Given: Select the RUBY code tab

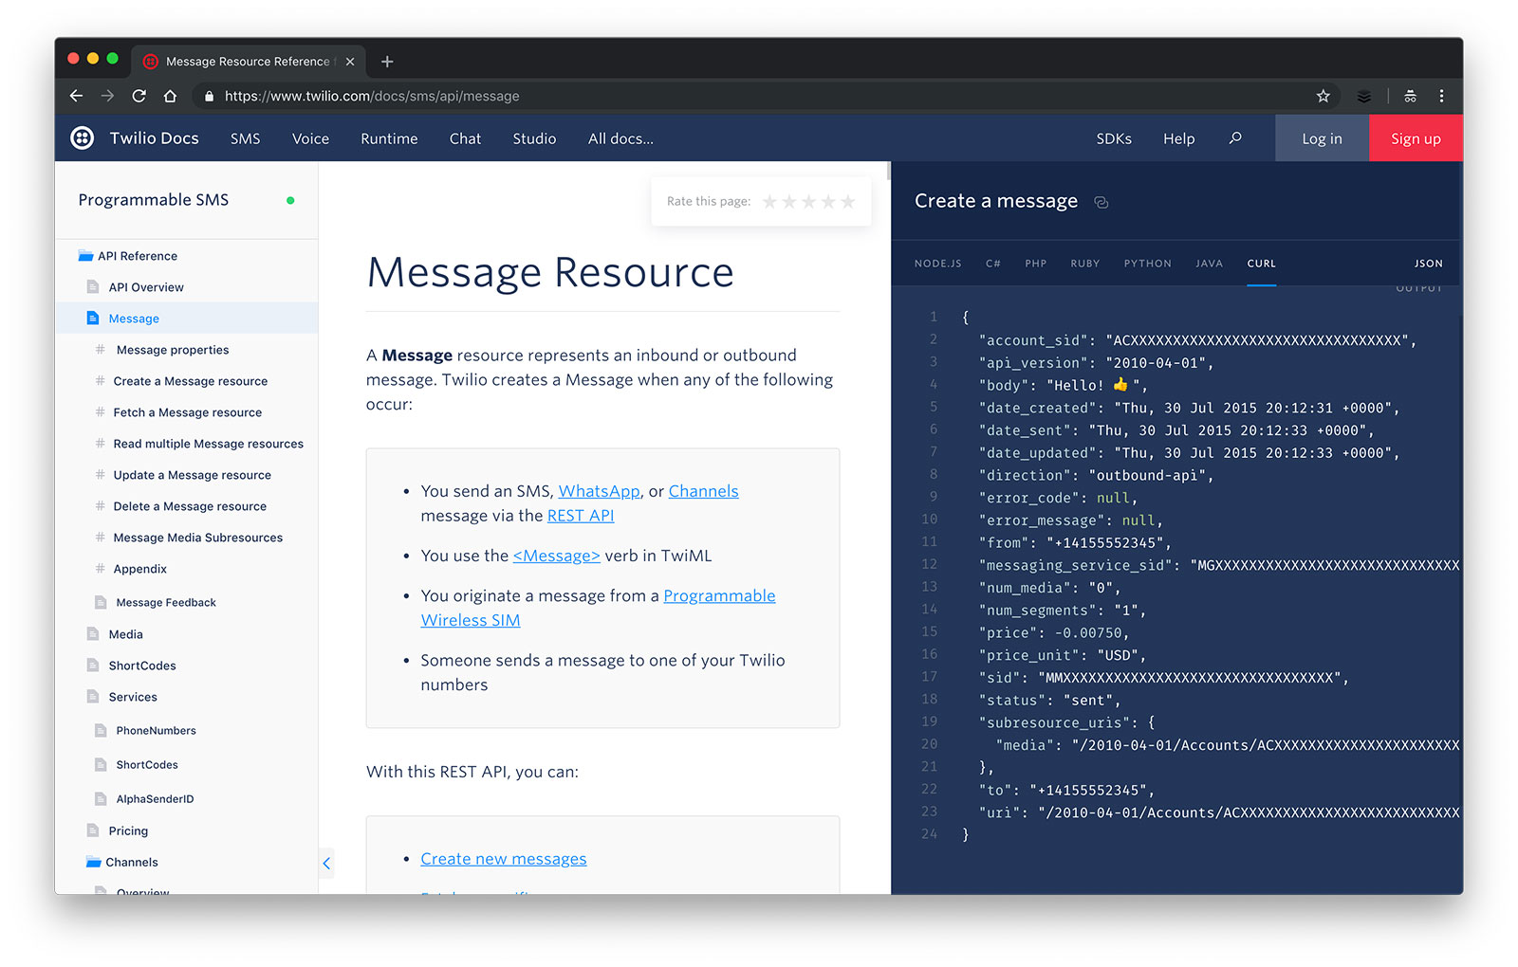Looking at the screenshot, I should (1085, 264).
